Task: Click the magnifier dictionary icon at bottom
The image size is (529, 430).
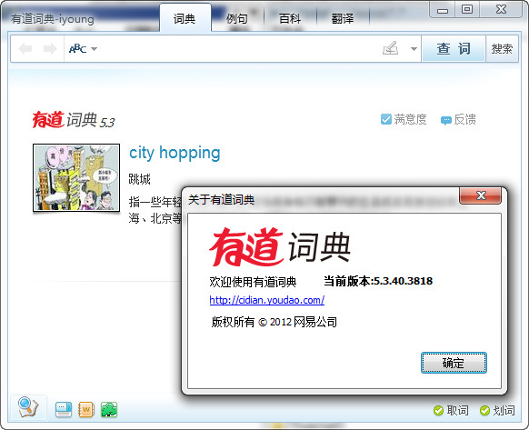Action: pyautogui.click(x=28, y=407)
